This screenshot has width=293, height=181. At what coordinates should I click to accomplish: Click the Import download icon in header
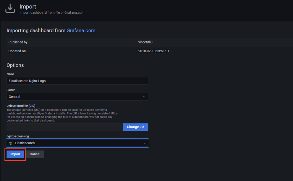(x=10, y=9)
